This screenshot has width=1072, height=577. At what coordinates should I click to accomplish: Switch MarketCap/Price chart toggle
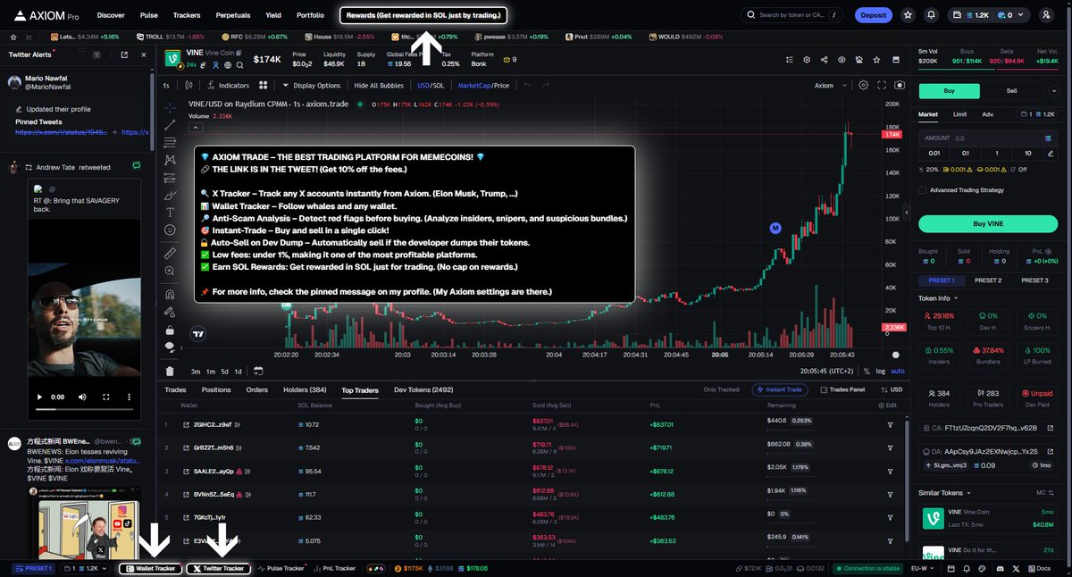483,86
